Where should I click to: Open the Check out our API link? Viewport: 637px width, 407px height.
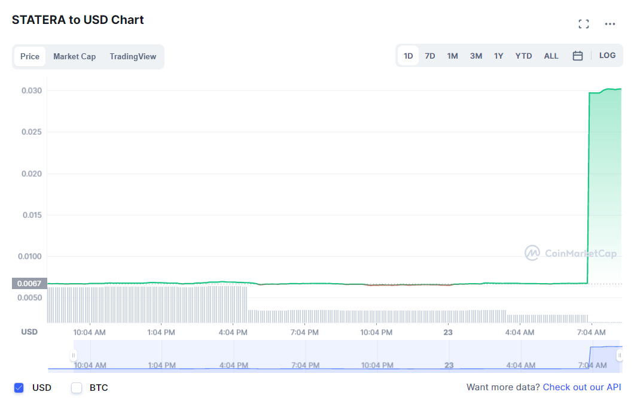point(582,387)
